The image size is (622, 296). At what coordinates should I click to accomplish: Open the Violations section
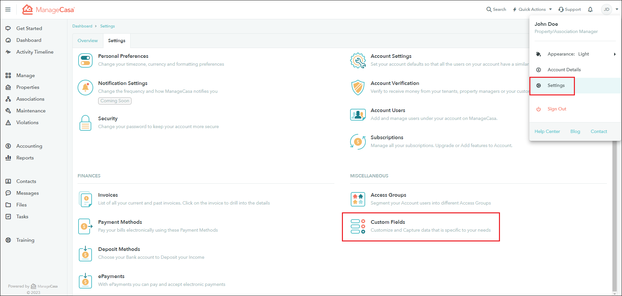point(27,122)
